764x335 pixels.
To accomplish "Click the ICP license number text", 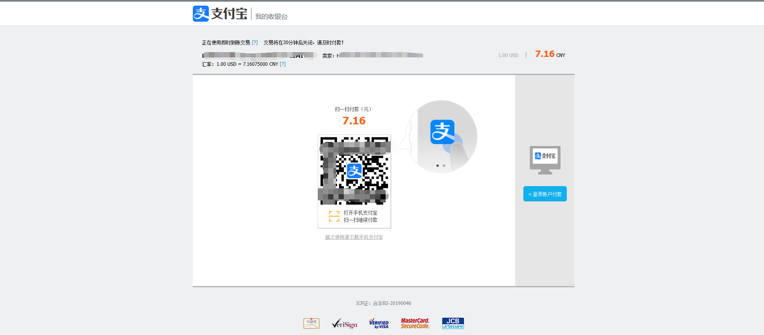I will point(384,303).
